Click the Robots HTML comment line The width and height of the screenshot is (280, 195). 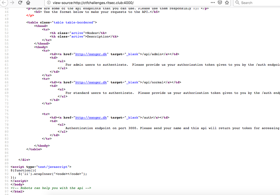tap(51, 188)
